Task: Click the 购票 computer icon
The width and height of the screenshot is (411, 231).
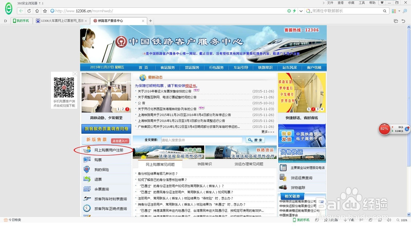Action: point(87,160)
